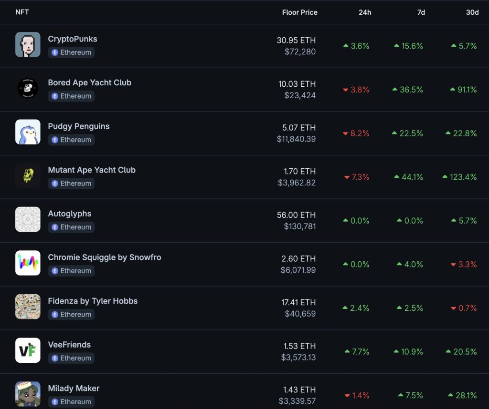Sort the table by Floor Price
Viewport: 489px width, 409px height.
[300, 12]
